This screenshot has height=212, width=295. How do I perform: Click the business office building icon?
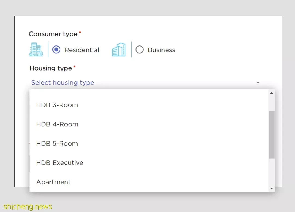119,50
